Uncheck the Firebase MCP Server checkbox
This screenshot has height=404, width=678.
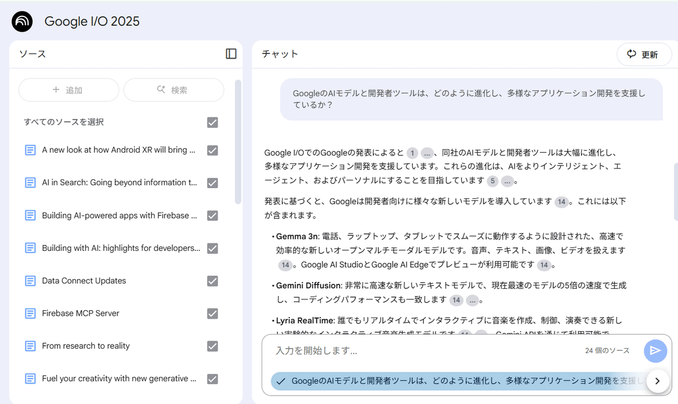(x=212, y=314)
